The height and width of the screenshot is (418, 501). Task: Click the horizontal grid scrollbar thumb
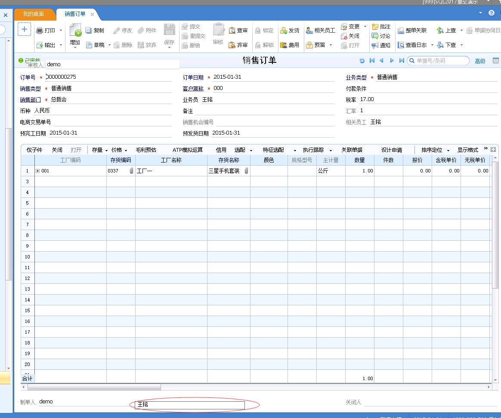(x=94, y=387)
